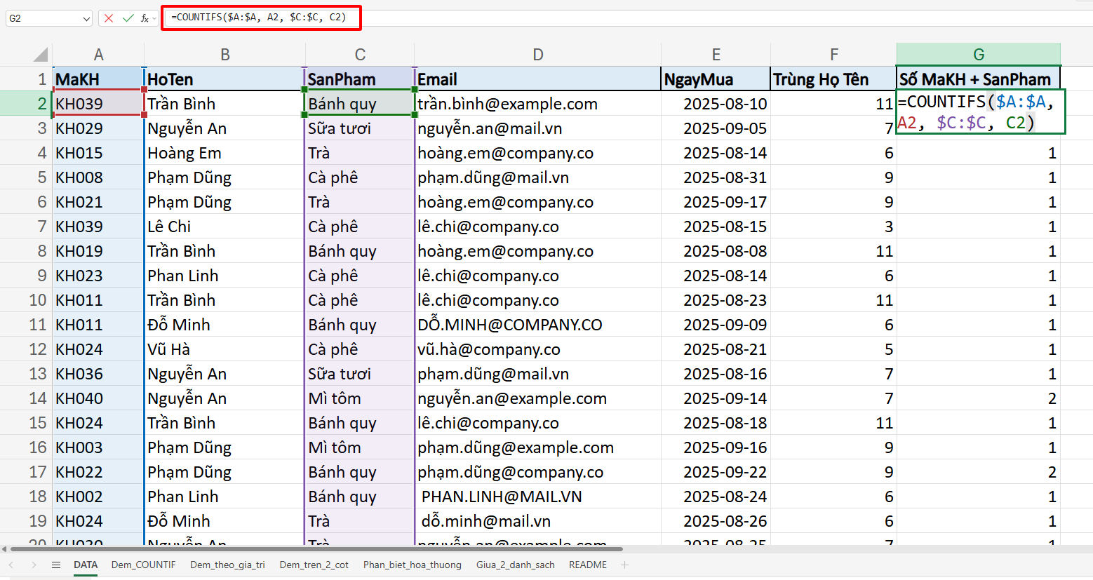Image resolution: width=1093 pixels, height=580 pixels.
Task: Click the cell containing KH003
Action: click(98, 447)
